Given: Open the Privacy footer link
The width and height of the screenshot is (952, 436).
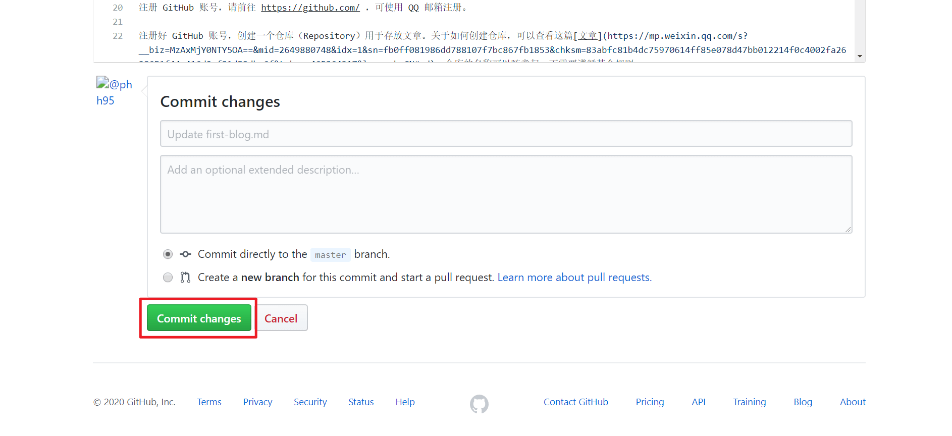Looking at the screenshot, I should tap(257, 402).
